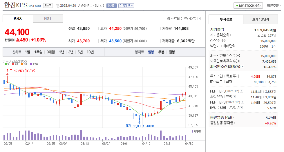Click the help icon next to PBR BPS(2024.12)

pos(243,102)
